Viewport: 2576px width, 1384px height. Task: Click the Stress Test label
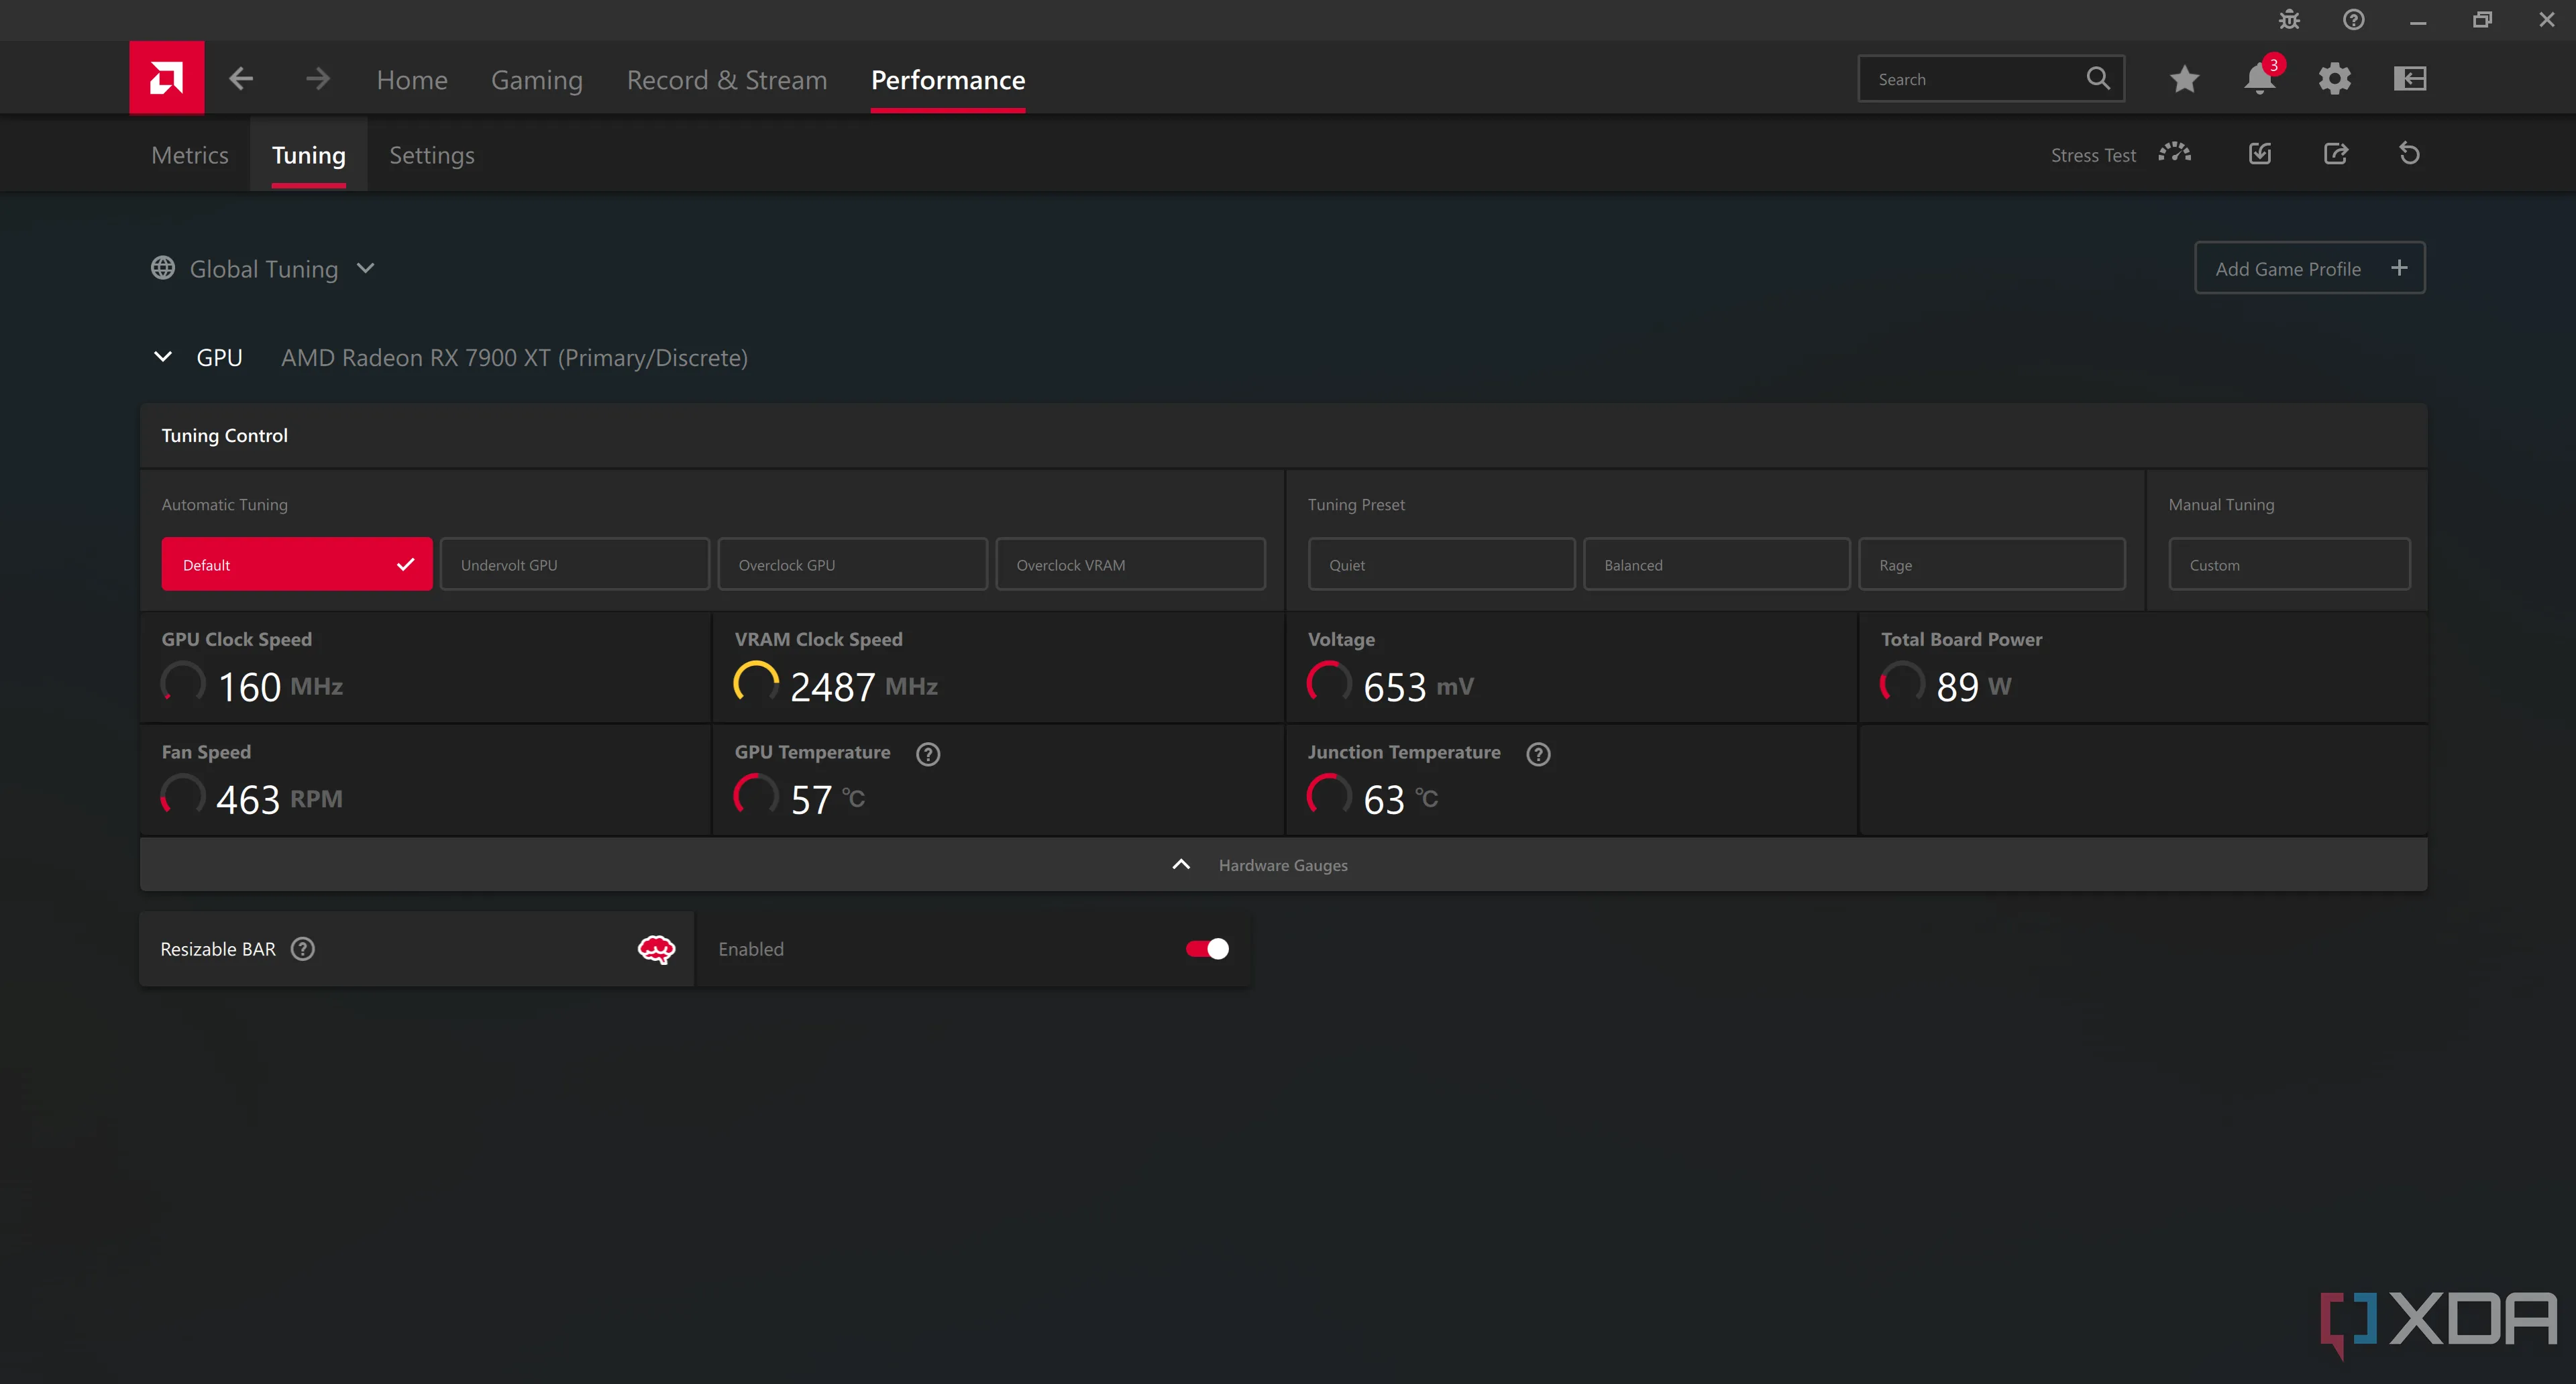tap(2093, 155)
